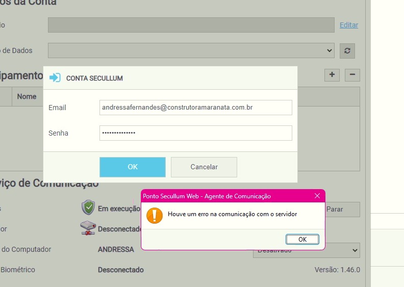Click the green shield service status icon

click(88, 208)
